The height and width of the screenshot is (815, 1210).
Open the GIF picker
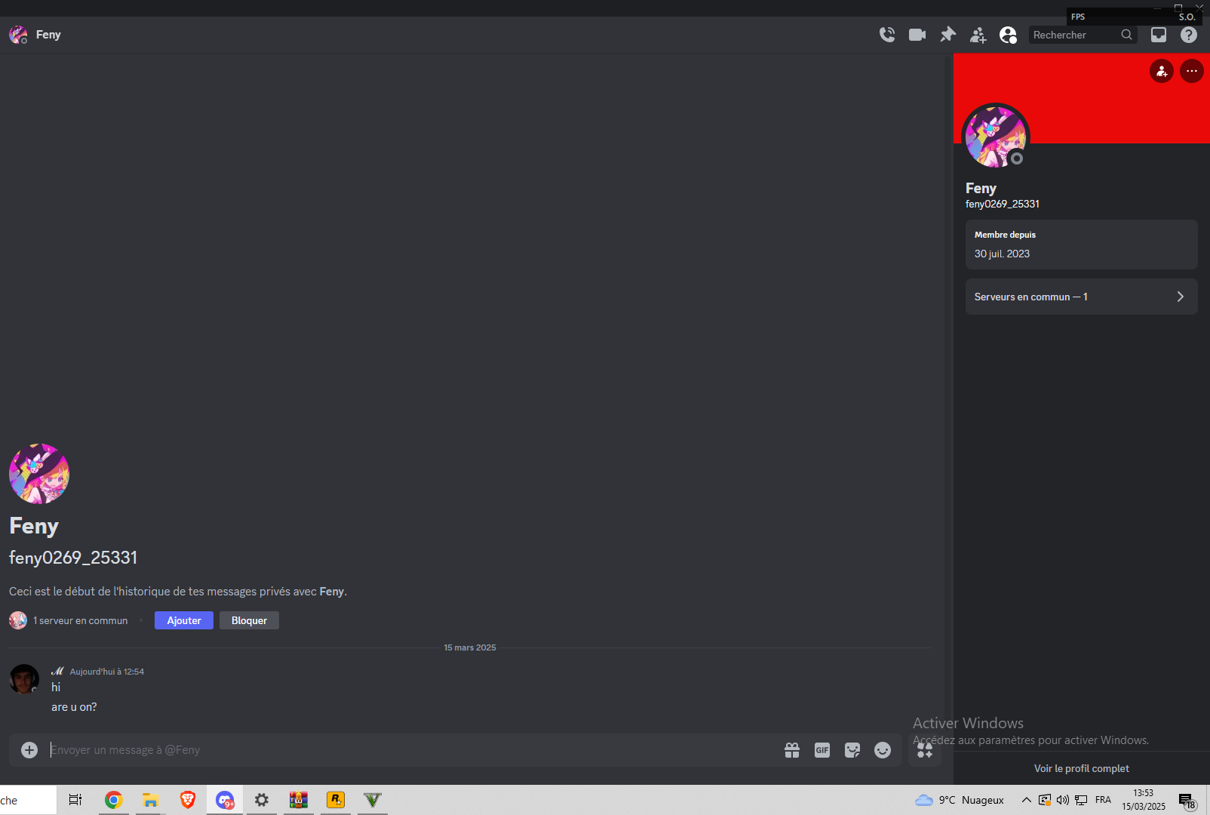point(822,750)
